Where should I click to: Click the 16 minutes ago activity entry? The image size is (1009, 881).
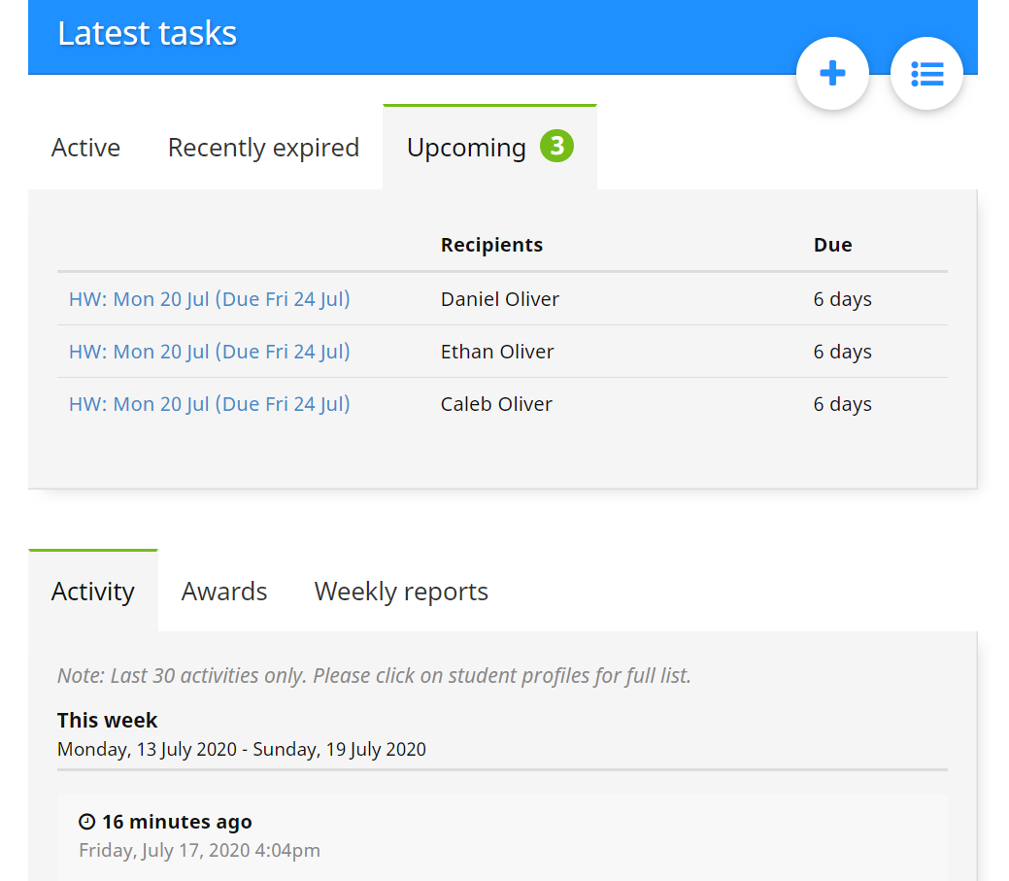(x=177, y=823)
